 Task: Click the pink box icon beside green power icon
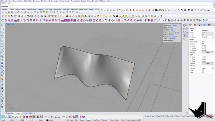click(6, 20)
